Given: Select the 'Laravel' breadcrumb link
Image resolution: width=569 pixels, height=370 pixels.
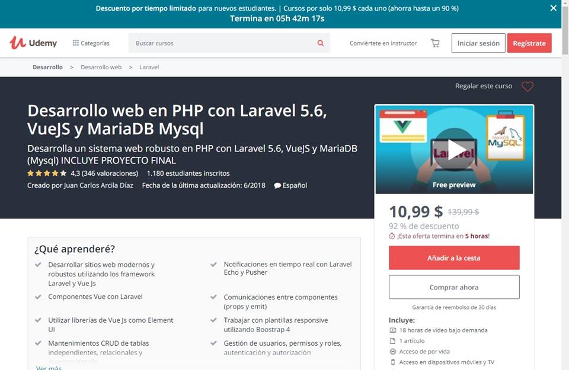Looking at the screenshot, I should [x=149, y=67].
